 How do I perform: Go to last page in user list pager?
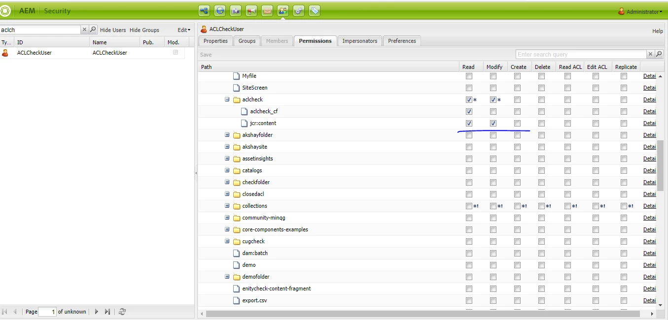107,312
